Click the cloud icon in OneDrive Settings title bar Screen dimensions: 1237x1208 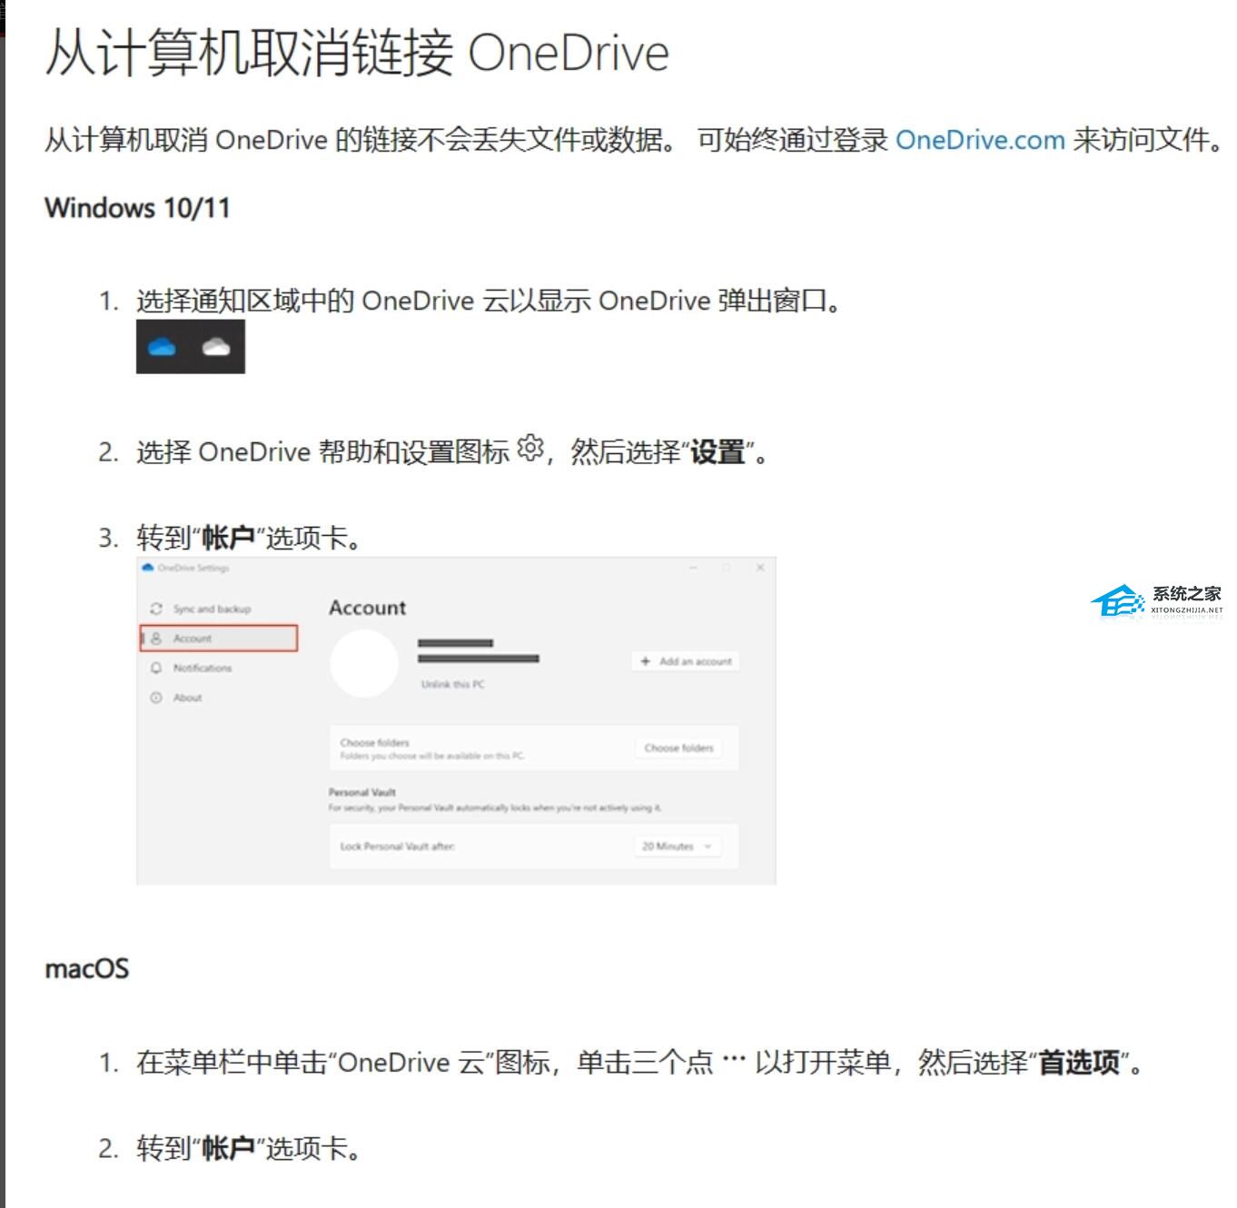pyautogui.click(x=148, y=568)
